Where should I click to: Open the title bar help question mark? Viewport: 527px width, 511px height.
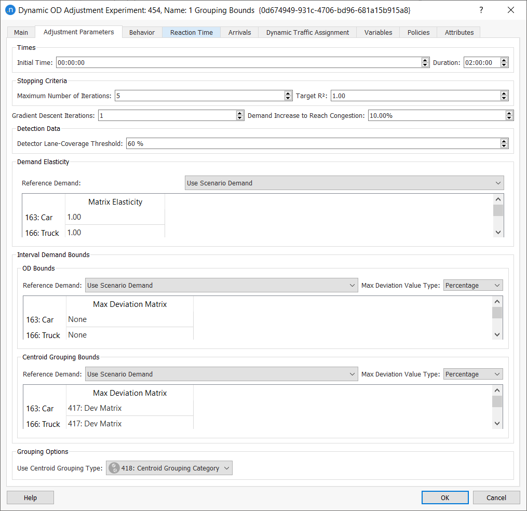click(x=481, y=10)
